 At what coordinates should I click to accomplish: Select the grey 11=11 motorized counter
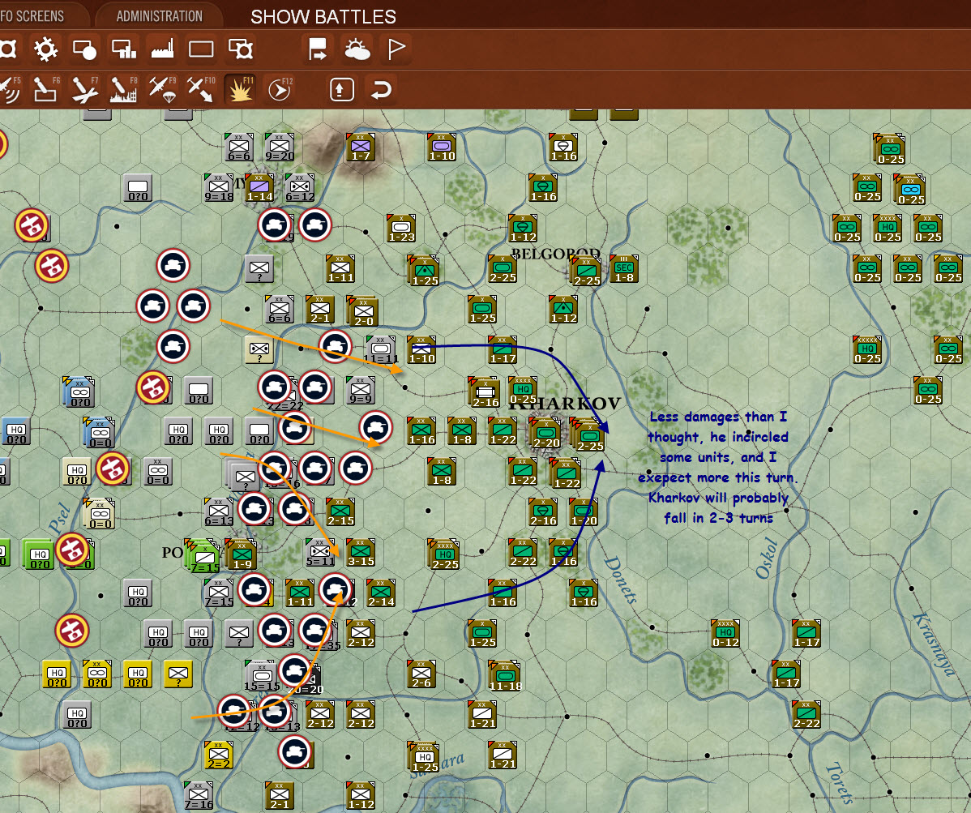click(380, 349)
